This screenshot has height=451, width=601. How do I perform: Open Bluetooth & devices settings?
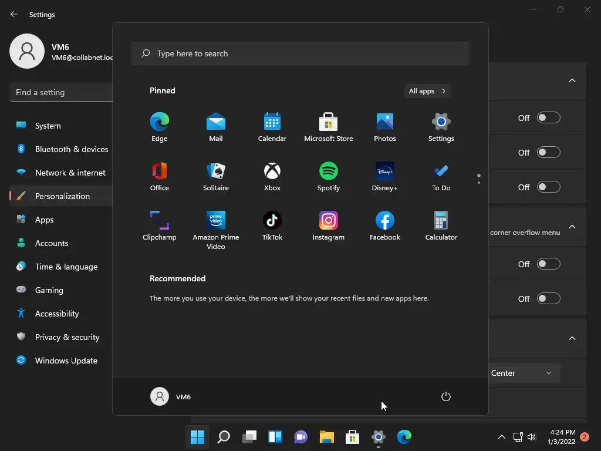pyautogui.click(x=61, y=149)
